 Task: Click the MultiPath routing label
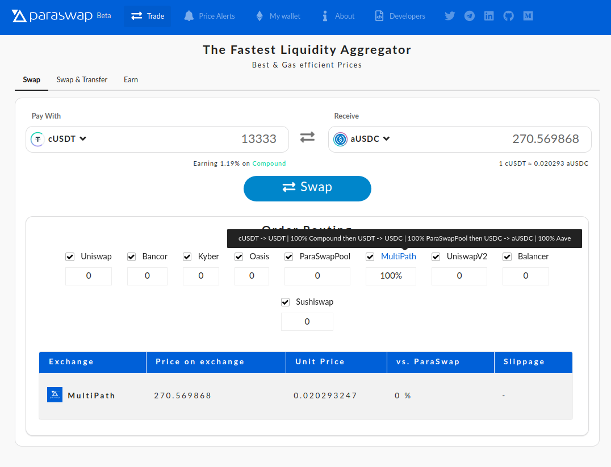tap(398, 256)
